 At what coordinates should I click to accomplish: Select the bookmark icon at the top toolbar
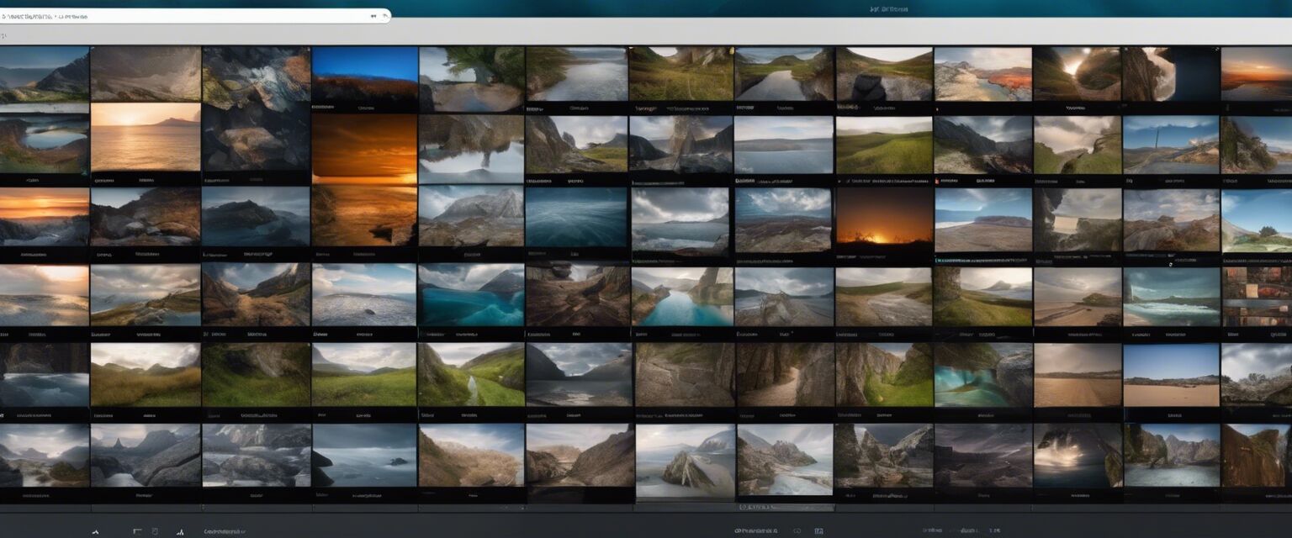385,15
